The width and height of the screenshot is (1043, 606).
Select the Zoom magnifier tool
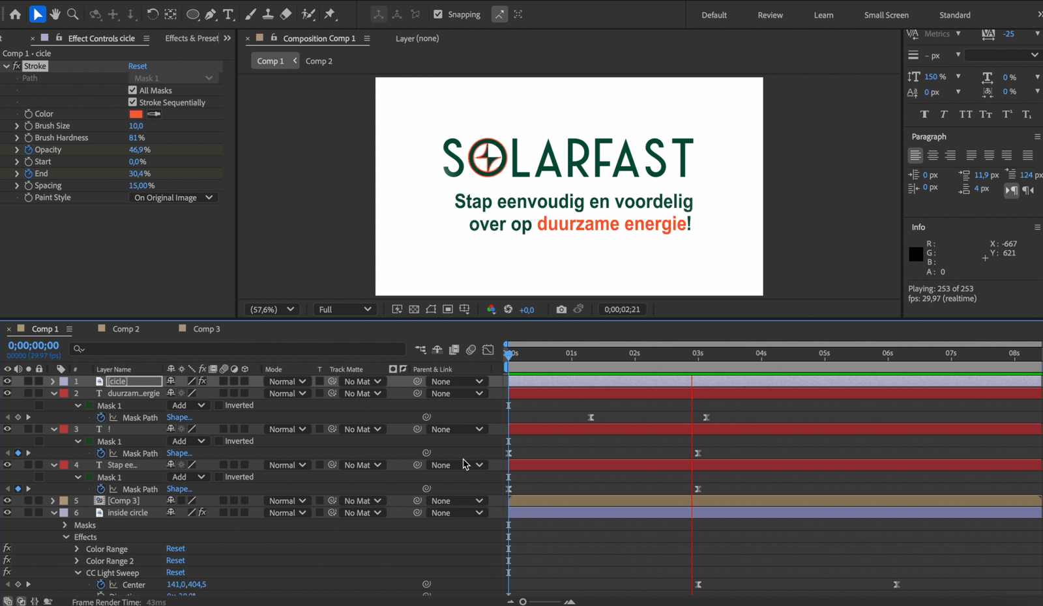(x=73, y=14)
